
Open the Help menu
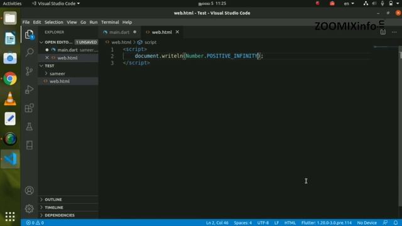click(127, 23)
